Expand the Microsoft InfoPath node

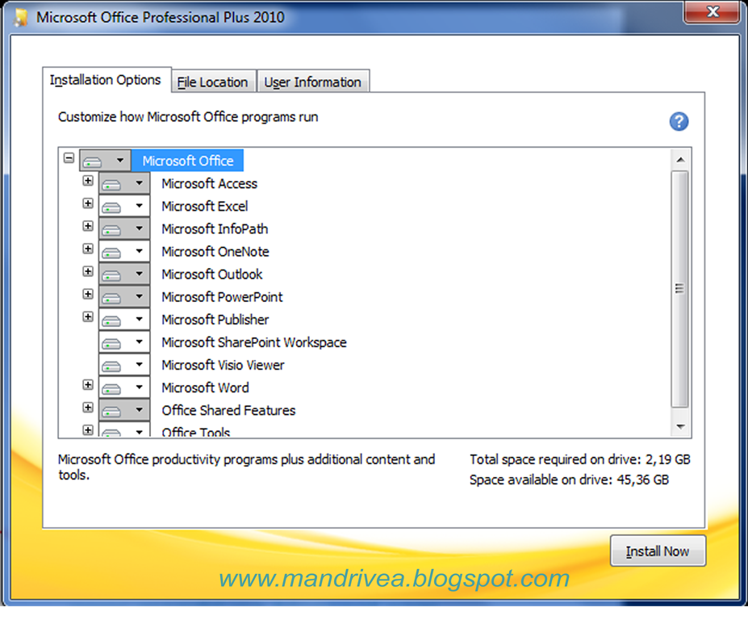88,226
